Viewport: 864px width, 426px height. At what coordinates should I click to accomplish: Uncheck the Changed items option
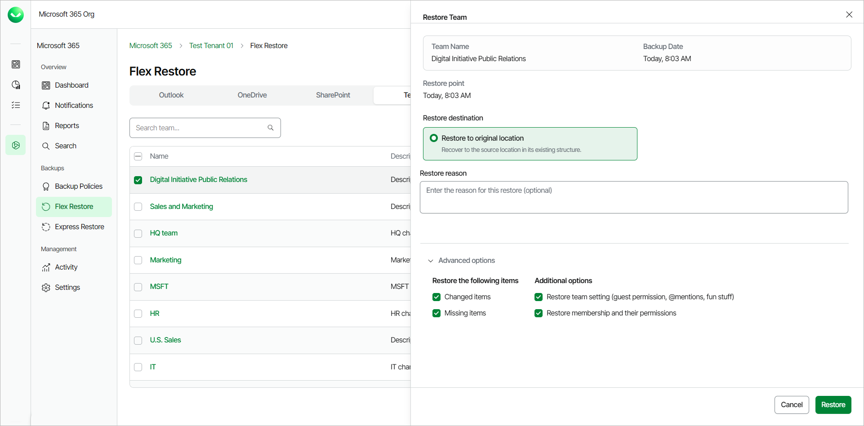coord(436,297)
